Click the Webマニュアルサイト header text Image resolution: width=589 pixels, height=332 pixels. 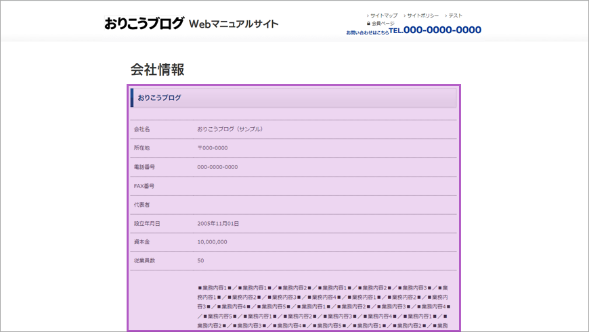click(x=234, y=24)
